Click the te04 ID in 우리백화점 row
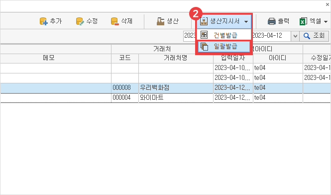This screenshot has width=331, height=195. pos(278,87)
